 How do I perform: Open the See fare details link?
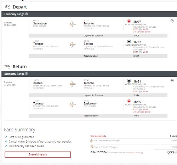(98, 136)
